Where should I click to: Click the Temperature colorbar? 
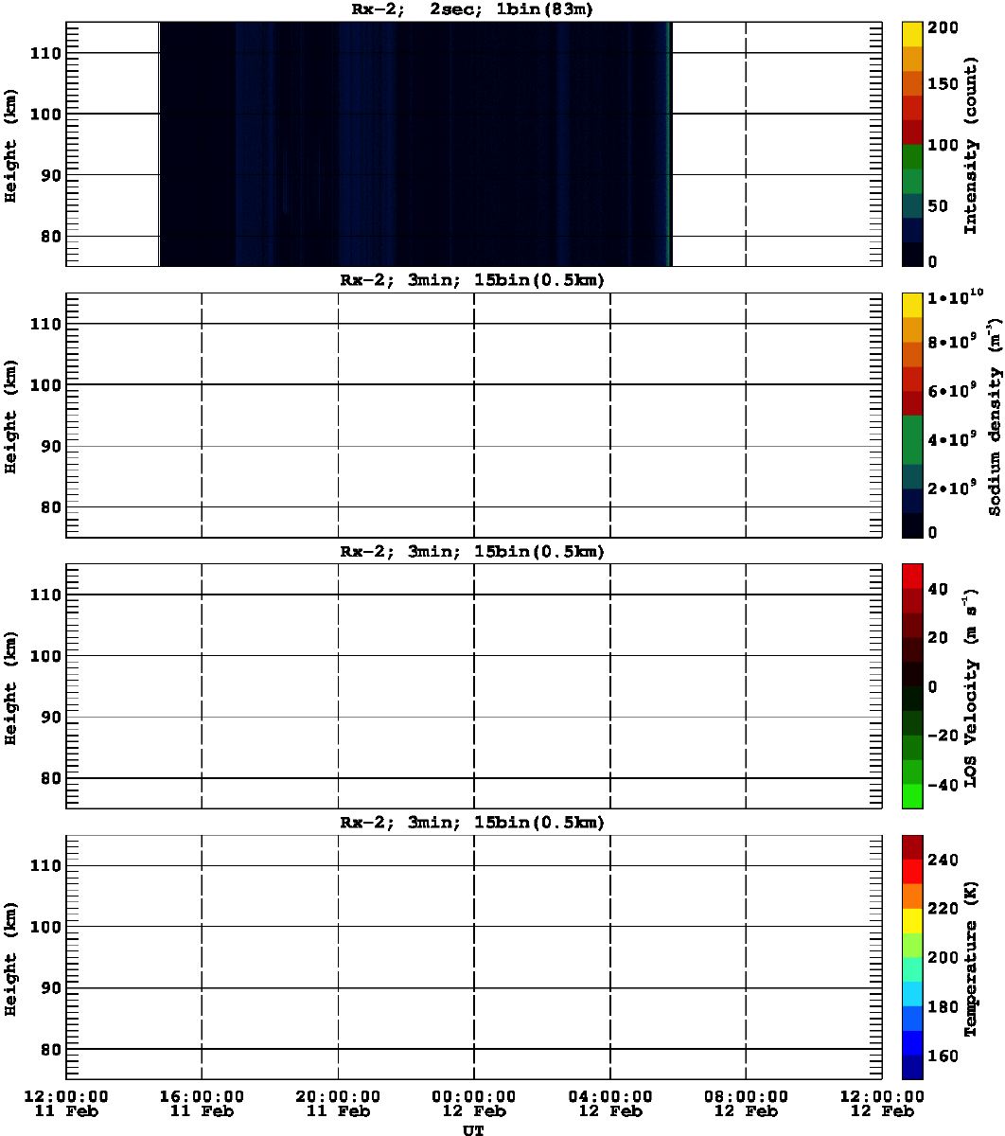(912, 957)
